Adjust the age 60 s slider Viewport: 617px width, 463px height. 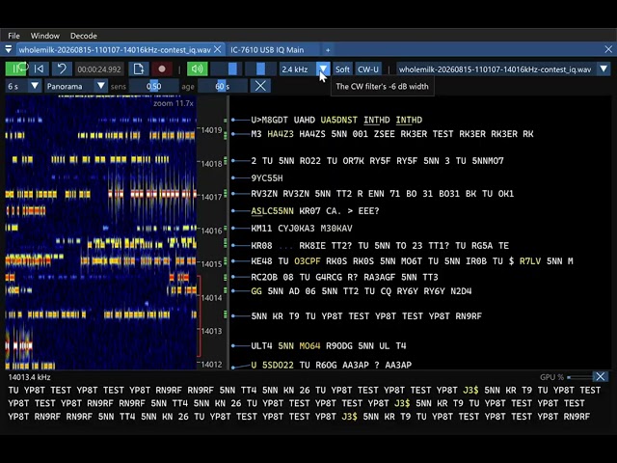(x=223, y=86)
